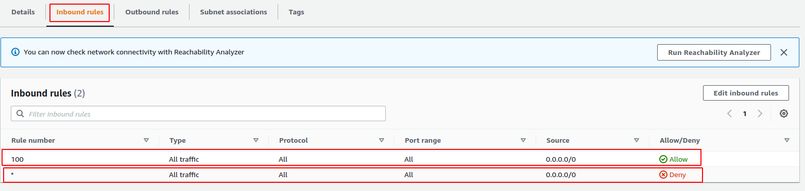Open the table preferences gear icon
Image resolution: width=805 pixels, height=191 pixels.
click(x=783, y=113)
